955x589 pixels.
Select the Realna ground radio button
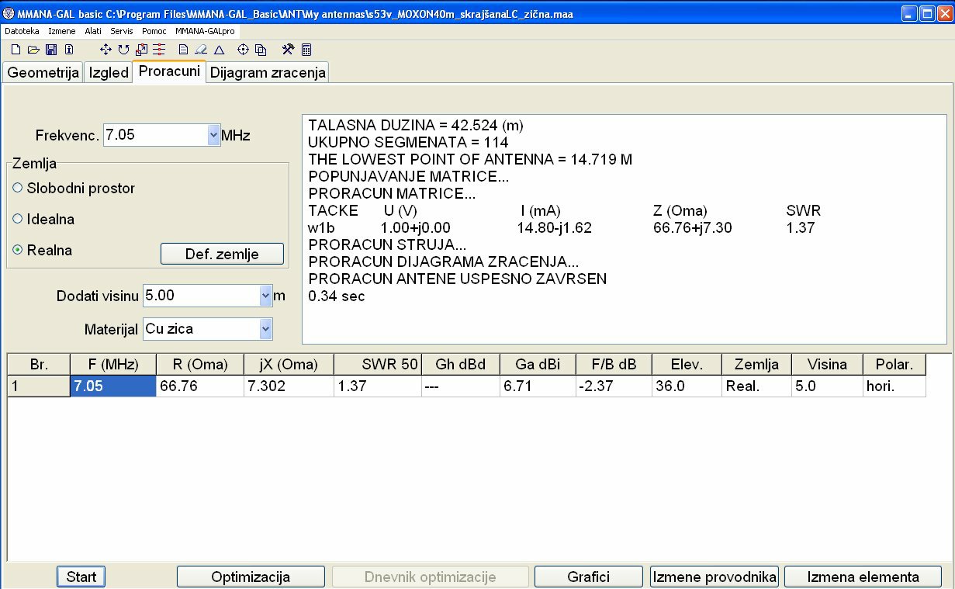point(18,250)
